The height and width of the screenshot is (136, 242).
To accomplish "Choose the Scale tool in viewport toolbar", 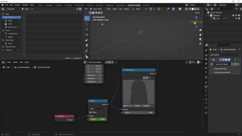I will pos(87,40).
